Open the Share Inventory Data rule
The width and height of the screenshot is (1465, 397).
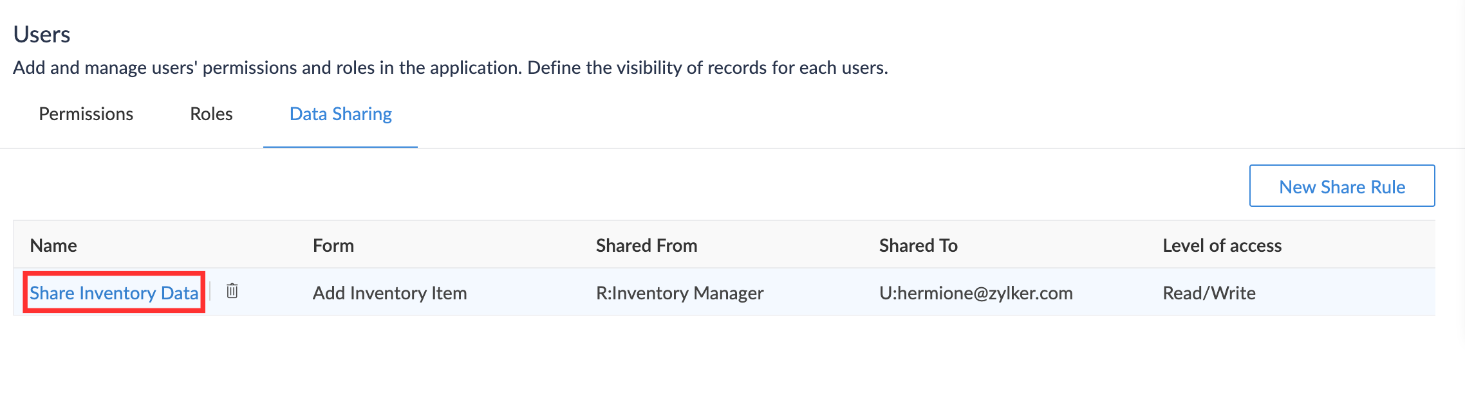(x=114, y=293)
